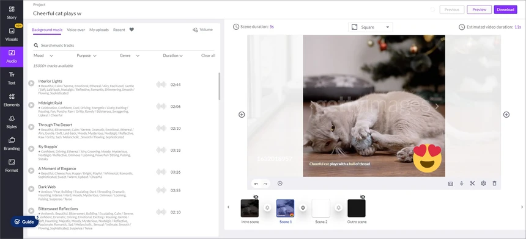Click the Preview button
The image size is (526, 239).
coord(479,9)
